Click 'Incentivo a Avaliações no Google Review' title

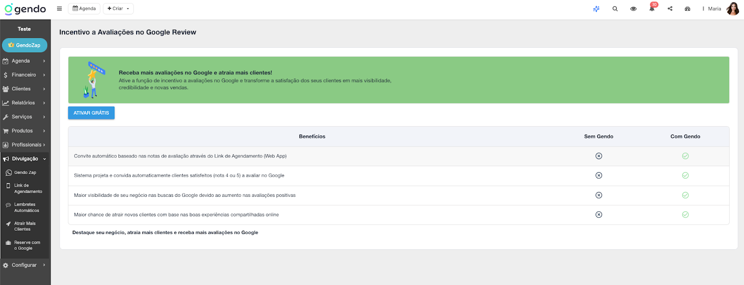pyautogui.click(x=128, y=32)
